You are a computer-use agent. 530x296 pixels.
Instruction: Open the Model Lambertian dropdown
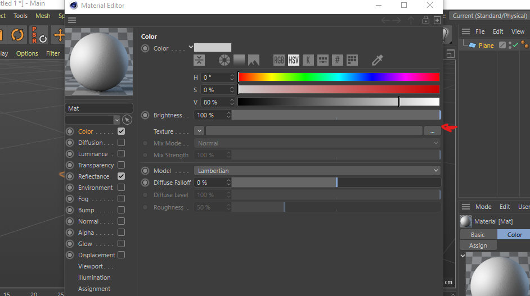tap(317, 171)
